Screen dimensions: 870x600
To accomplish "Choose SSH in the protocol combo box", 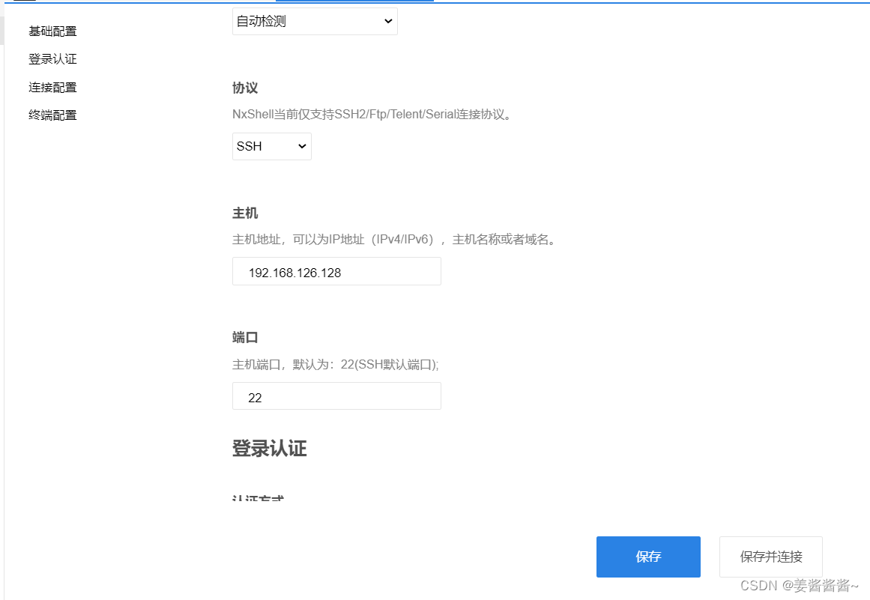I will (271, 146).
